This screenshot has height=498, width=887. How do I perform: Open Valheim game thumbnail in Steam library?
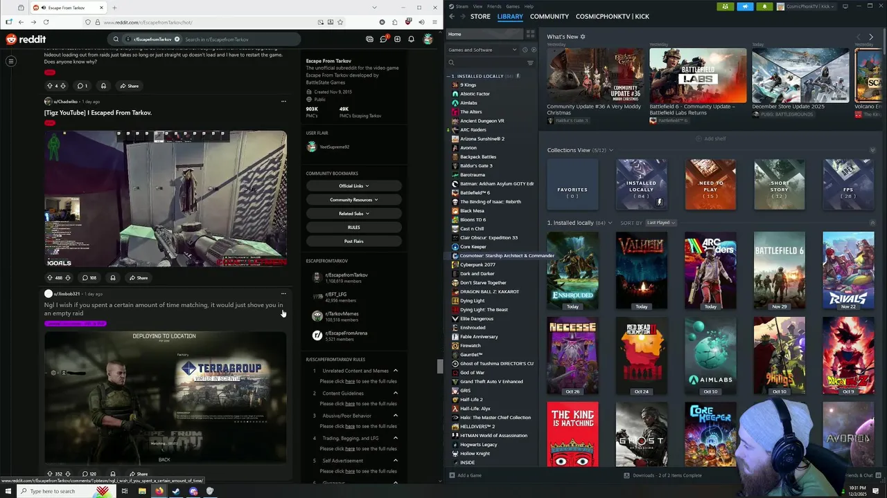click(642, 271)
